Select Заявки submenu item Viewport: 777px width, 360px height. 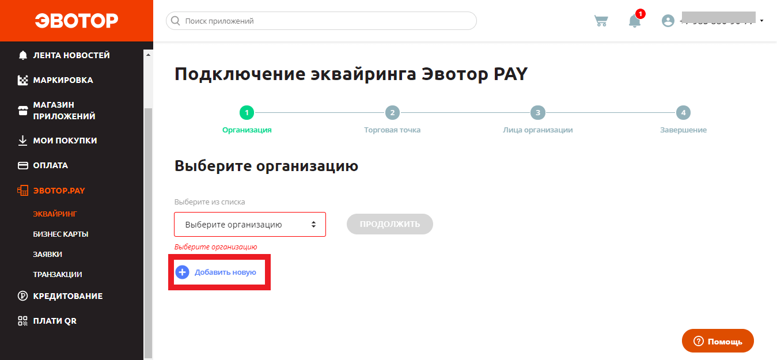point(47,254)
